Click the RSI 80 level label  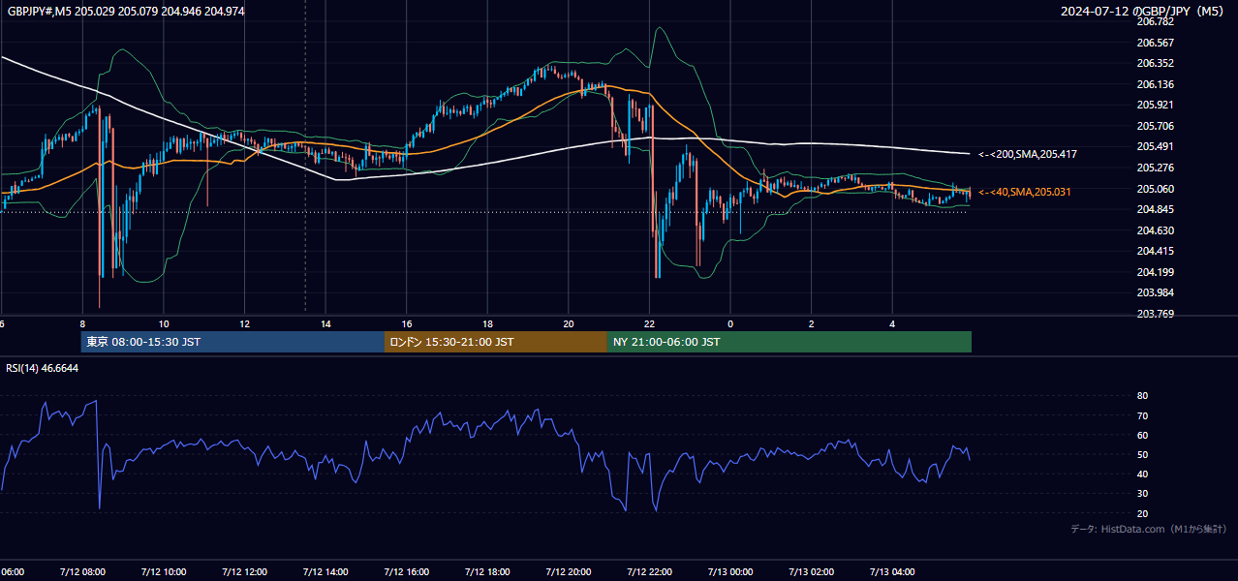point(1142,396)
